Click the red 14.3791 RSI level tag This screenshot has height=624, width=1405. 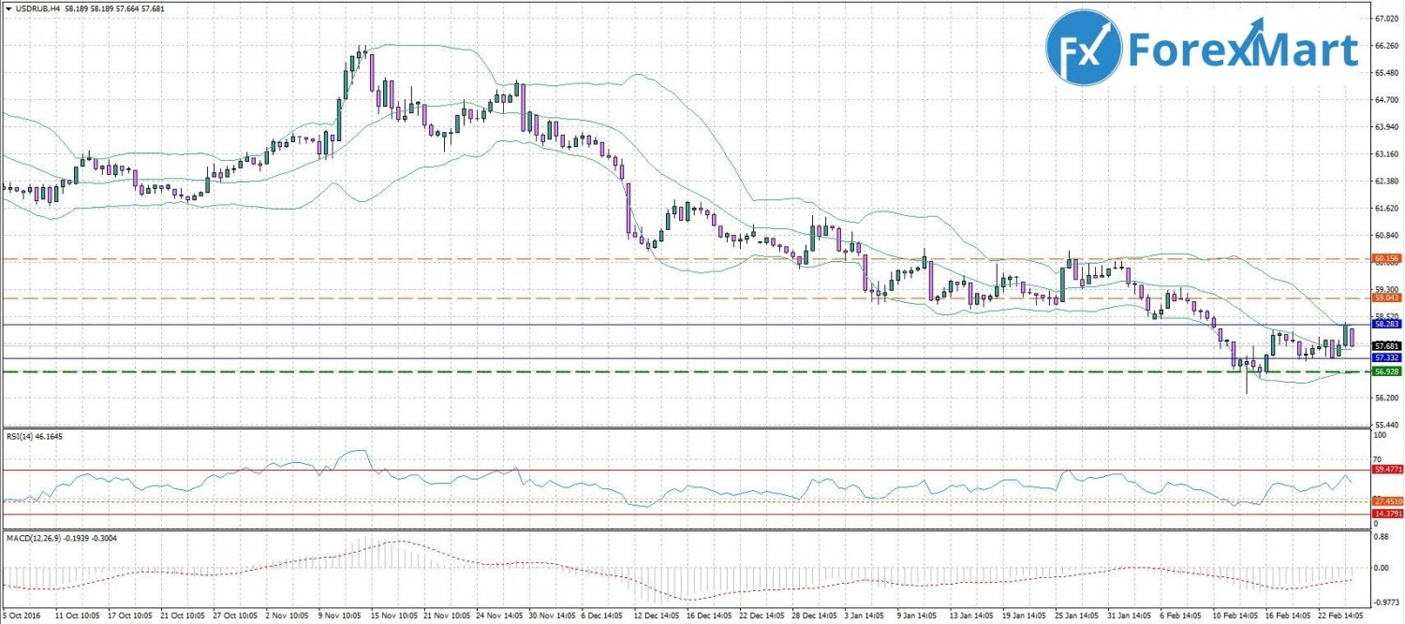coord(1385,514)
